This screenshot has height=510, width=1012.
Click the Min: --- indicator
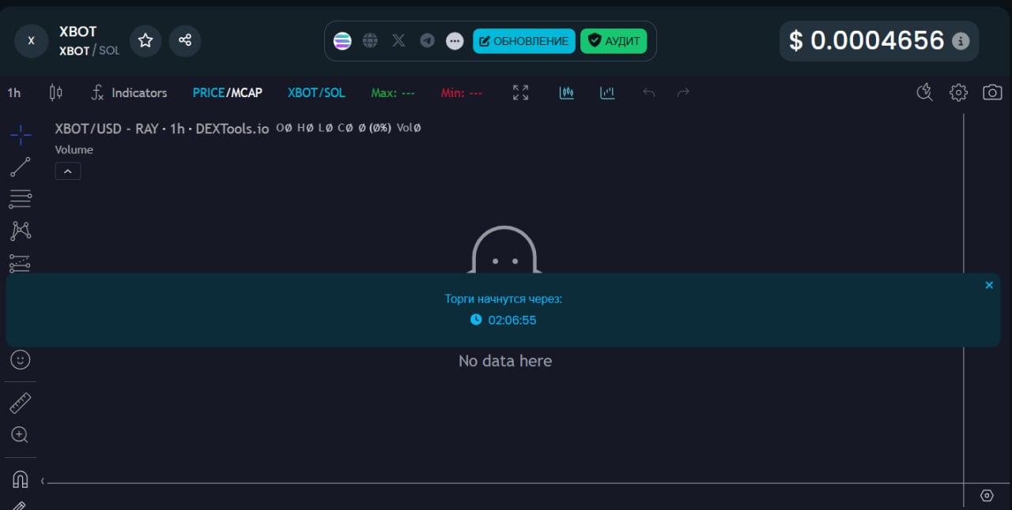(462, 92)
